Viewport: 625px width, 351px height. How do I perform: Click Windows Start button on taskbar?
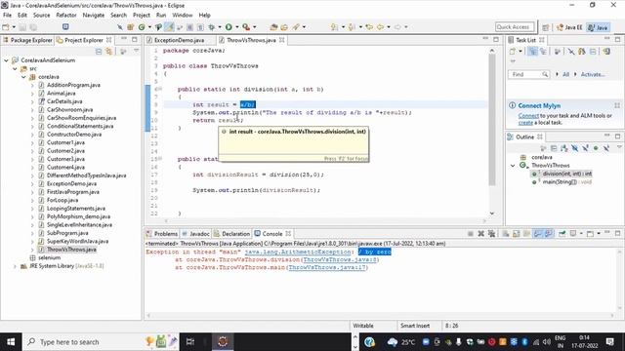click(11, 342)
